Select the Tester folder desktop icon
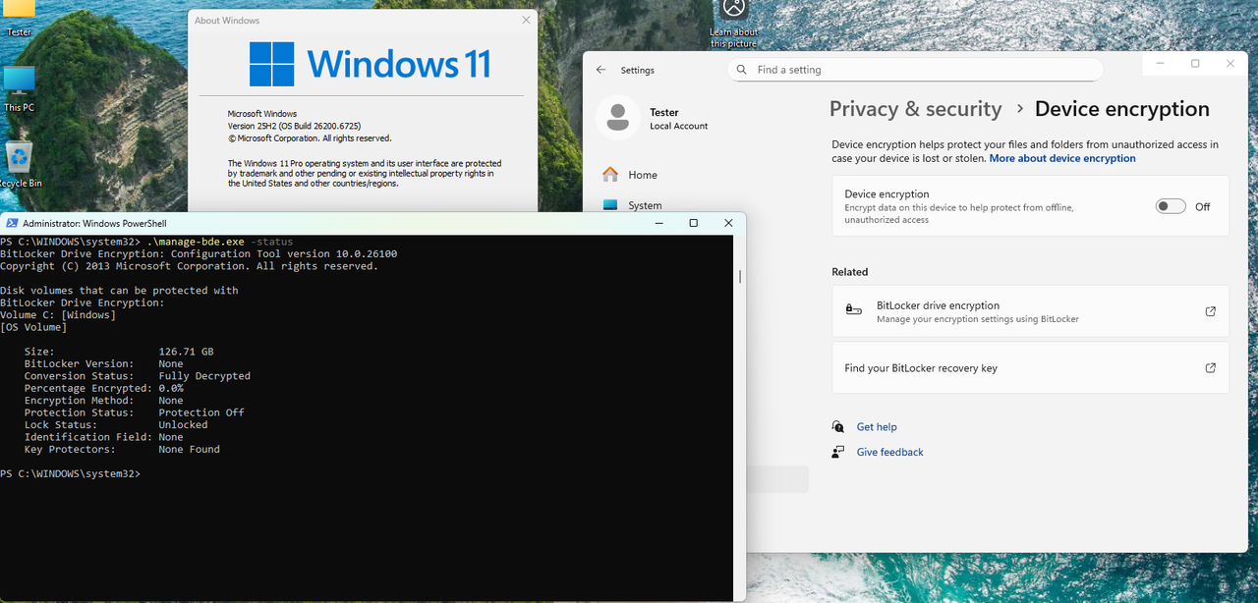The image size is (1258, 603). (20, 18)
